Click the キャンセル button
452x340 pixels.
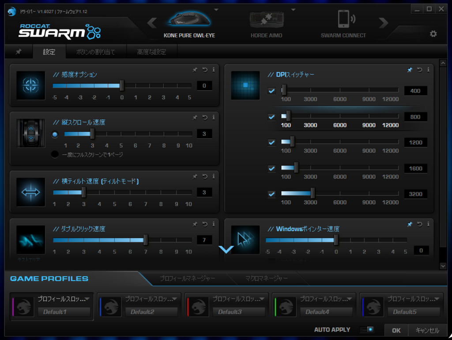tap(427, 330)
